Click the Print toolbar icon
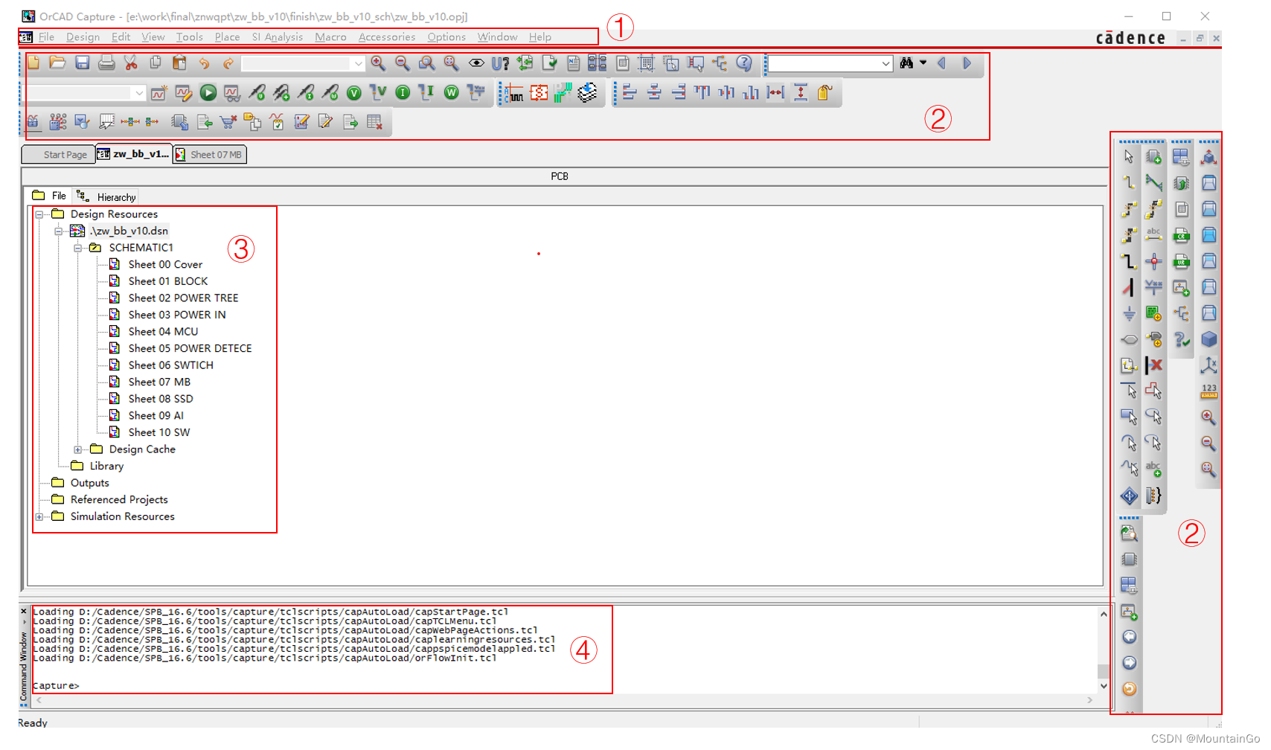The height and width of the screenshot is (750, 1271). tap(106, 63)
